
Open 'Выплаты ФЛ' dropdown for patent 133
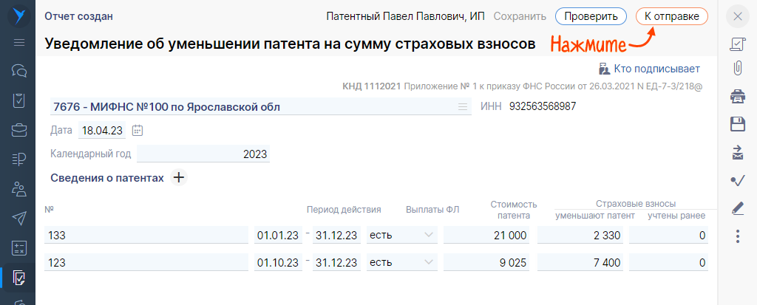pos(428,236)
